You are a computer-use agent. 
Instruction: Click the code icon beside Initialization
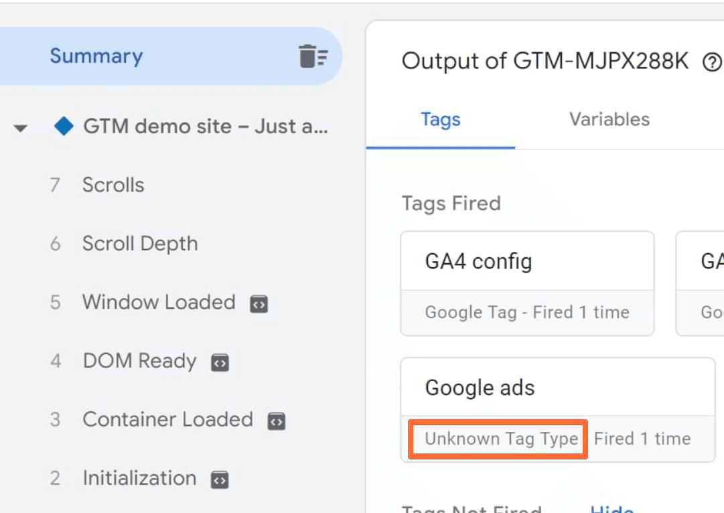pos(220,480)
